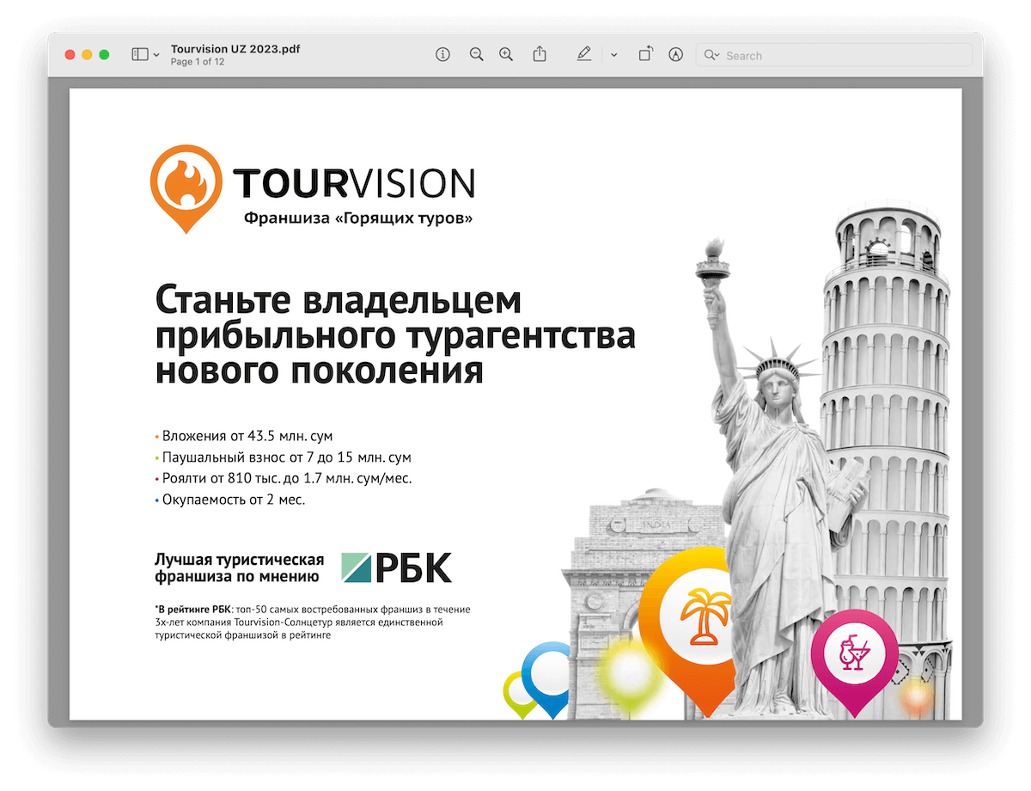Select the Highlight pen tool

tap(584, 55)
